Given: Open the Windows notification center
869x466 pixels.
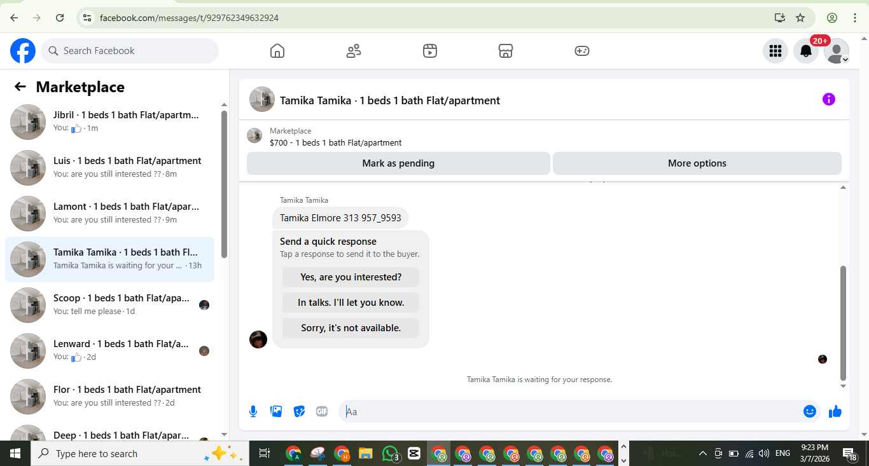Looking at the screenshot, I should tap(851, 453).
